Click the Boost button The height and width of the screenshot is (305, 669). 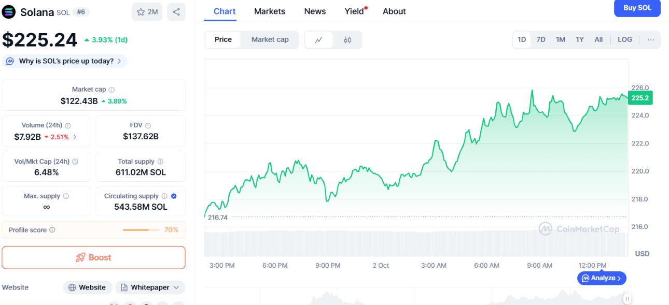(x=93, y=257)
